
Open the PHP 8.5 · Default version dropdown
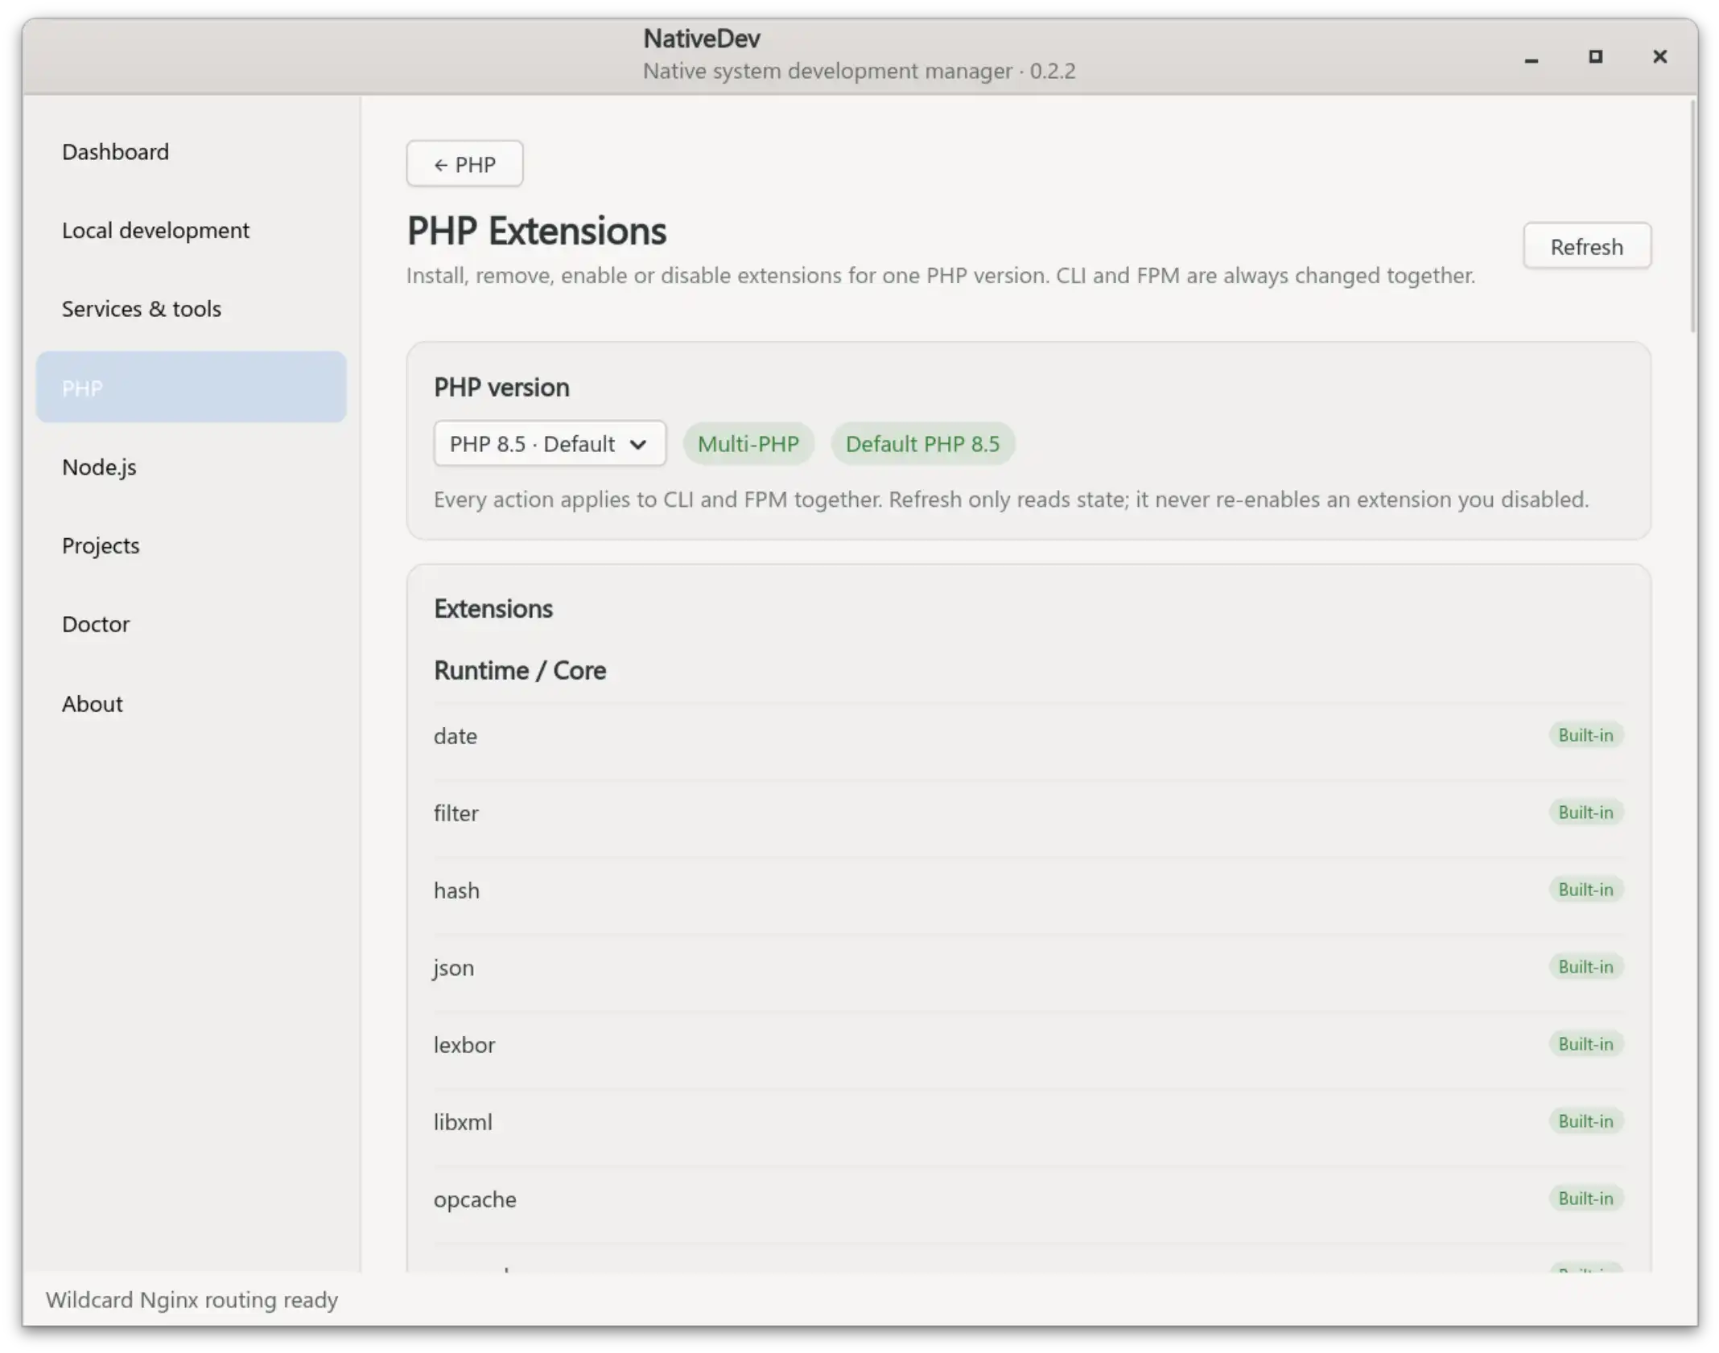pyautogui.click(x=550, y=443)
